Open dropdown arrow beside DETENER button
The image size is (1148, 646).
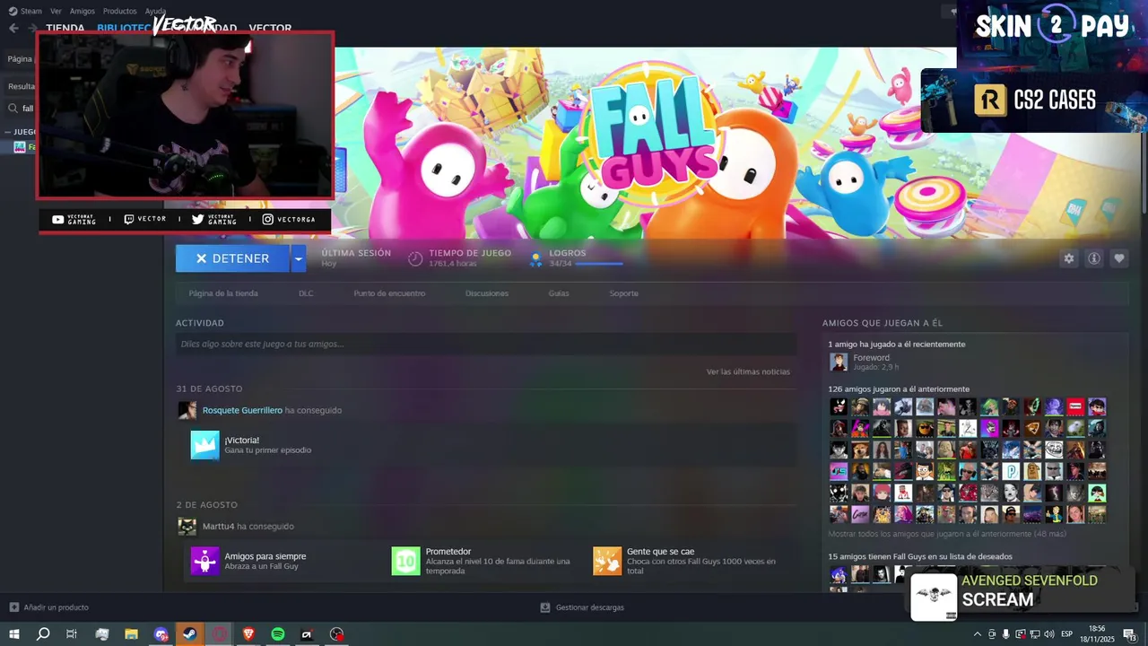298,258
